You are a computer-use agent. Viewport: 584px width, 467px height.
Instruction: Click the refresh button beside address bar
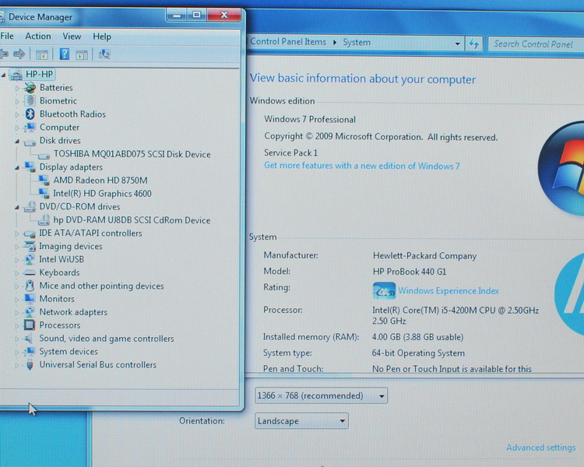473,44
